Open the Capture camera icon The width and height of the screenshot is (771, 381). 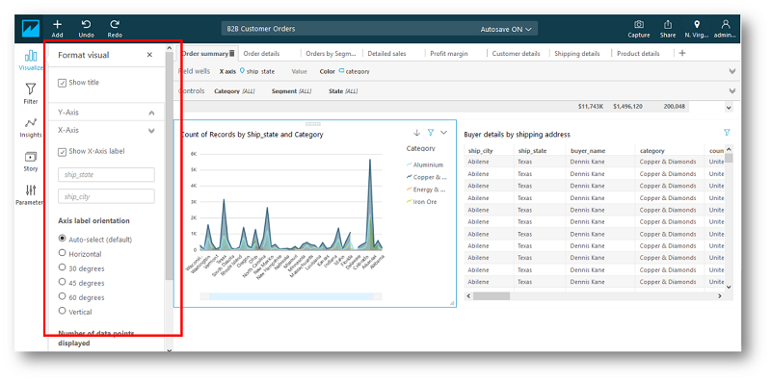pyautogui.click(x=639, y=24)
